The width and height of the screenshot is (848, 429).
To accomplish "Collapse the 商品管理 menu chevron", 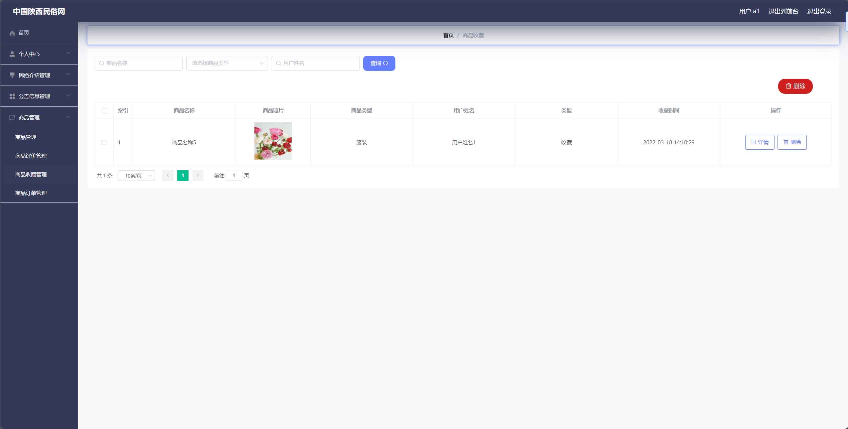I will tap(68, 117).
